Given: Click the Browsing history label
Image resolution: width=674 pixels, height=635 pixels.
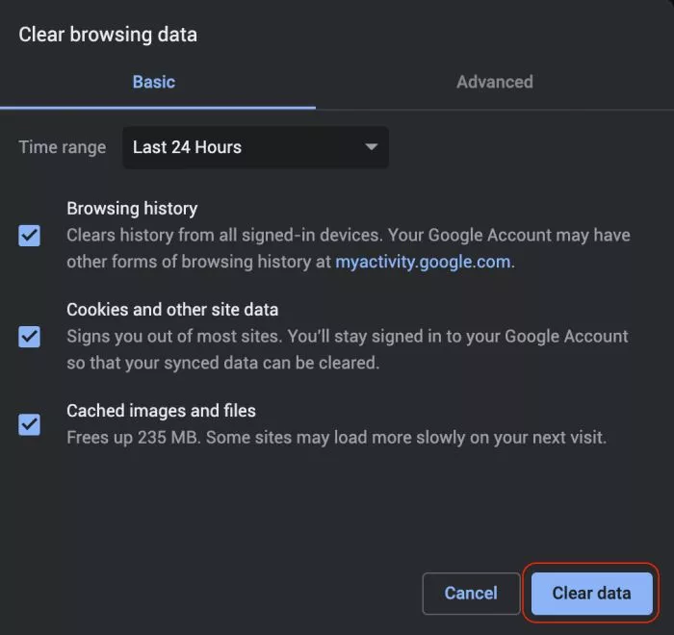Looking at the screenshot, I should pyautogui.click(x=132, y=208).
